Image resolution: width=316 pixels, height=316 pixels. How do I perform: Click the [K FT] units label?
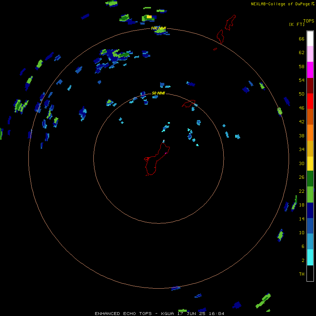pyautogui.click(x=297, y=24)
